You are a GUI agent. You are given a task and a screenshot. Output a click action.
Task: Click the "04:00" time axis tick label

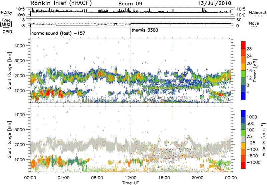point(63,178)
